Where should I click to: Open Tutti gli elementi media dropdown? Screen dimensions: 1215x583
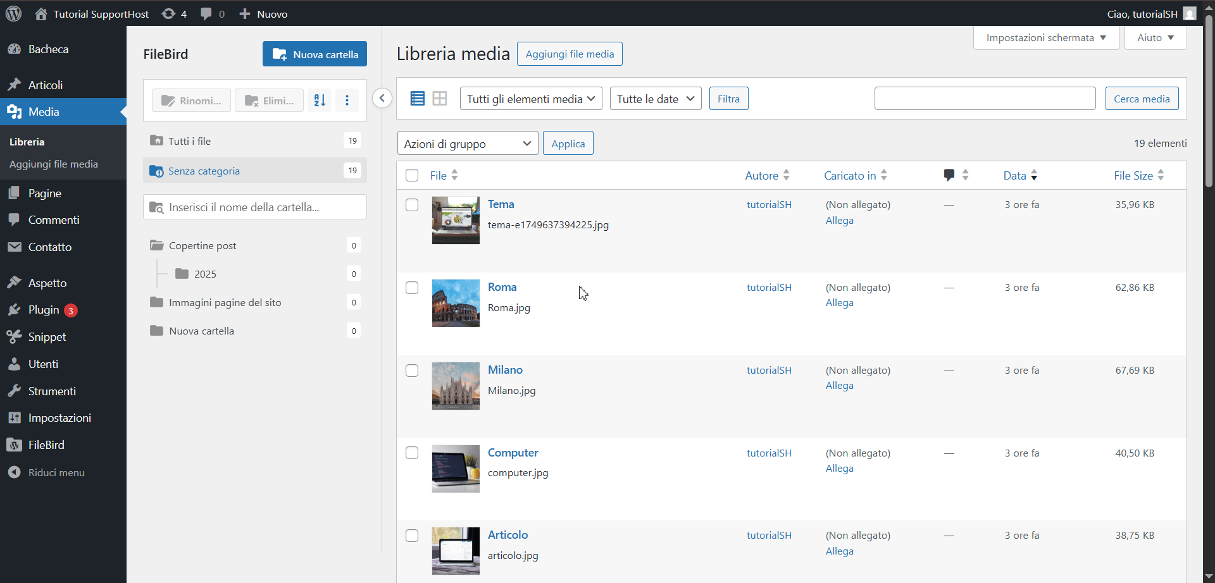click(x=531, y=99)
